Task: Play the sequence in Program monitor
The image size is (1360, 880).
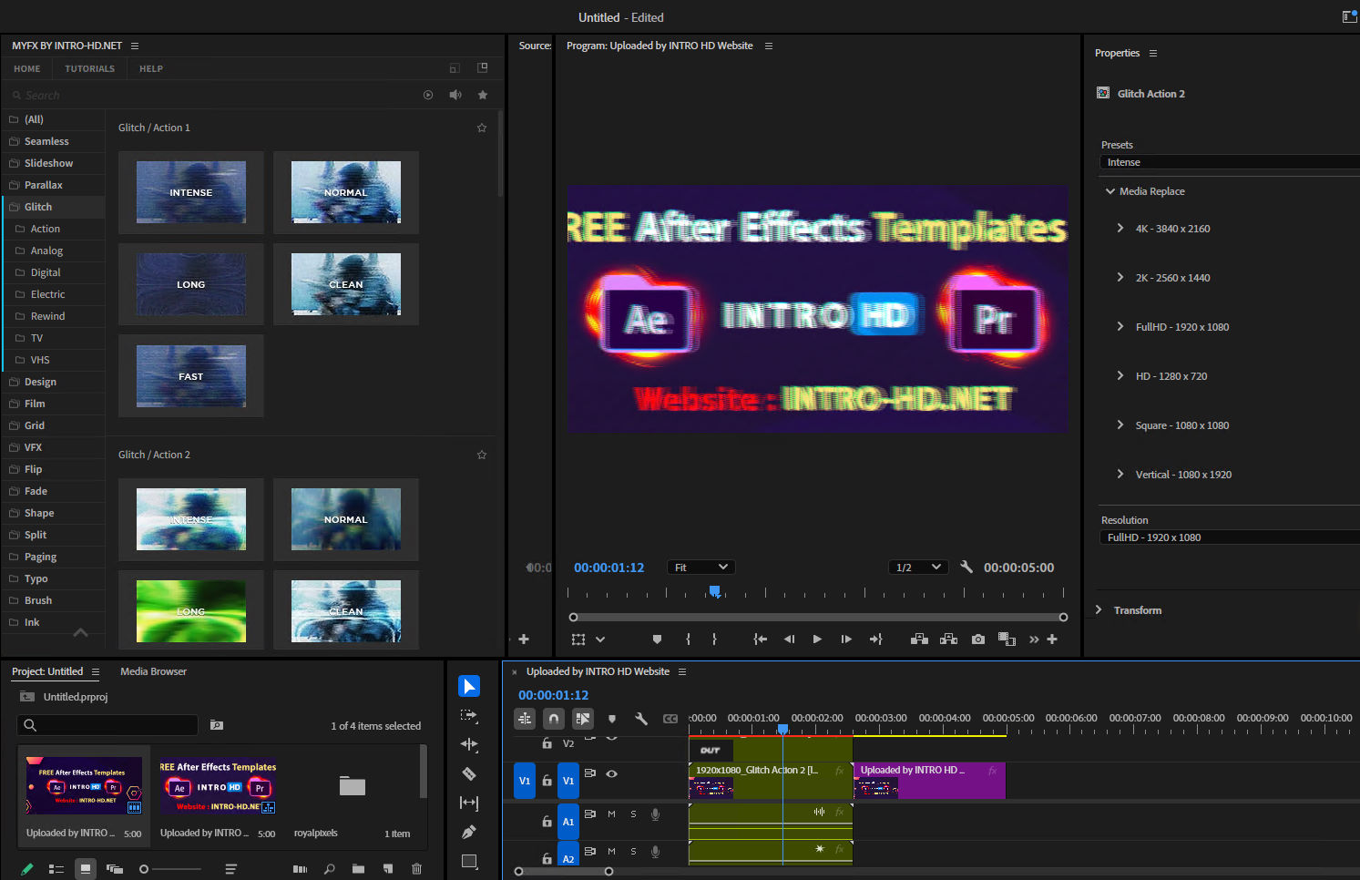Action: [x=817, y=640]
